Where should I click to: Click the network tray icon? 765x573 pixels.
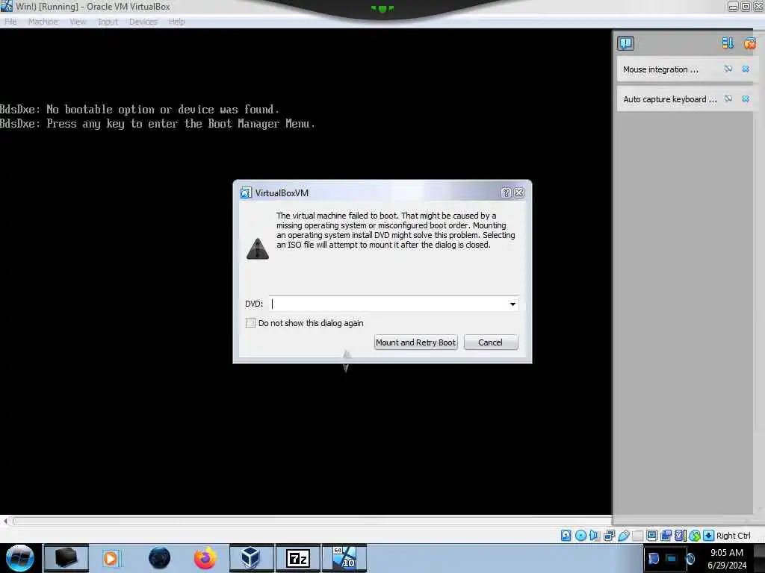[672, 558]
